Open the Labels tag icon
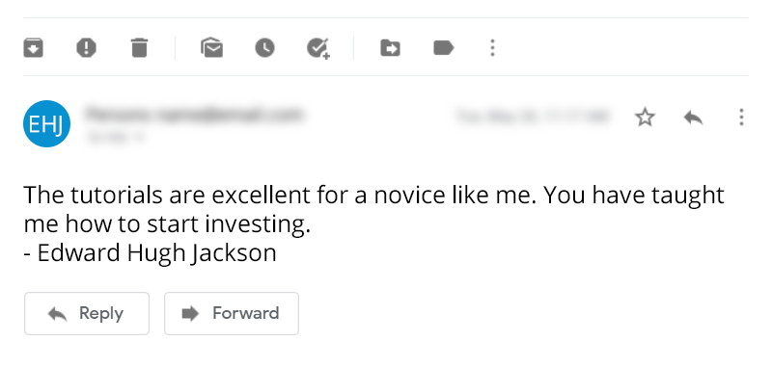Screen dimensions: 772x367 click(443, 48)
